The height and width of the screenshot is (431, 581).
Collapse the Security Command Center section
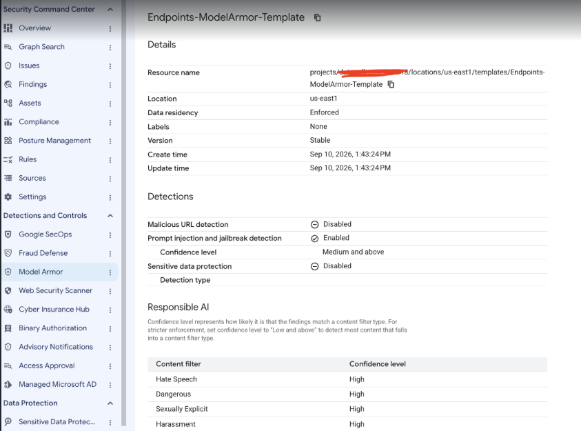pos(110,9)
